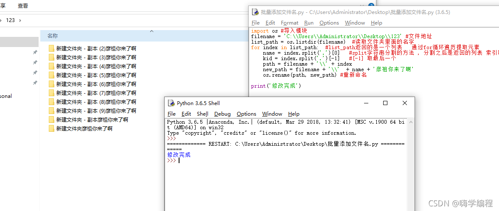Click 123 folder in Explorer address bar
The height and width of the screenshot is (211, 499).
pos(11,20)
